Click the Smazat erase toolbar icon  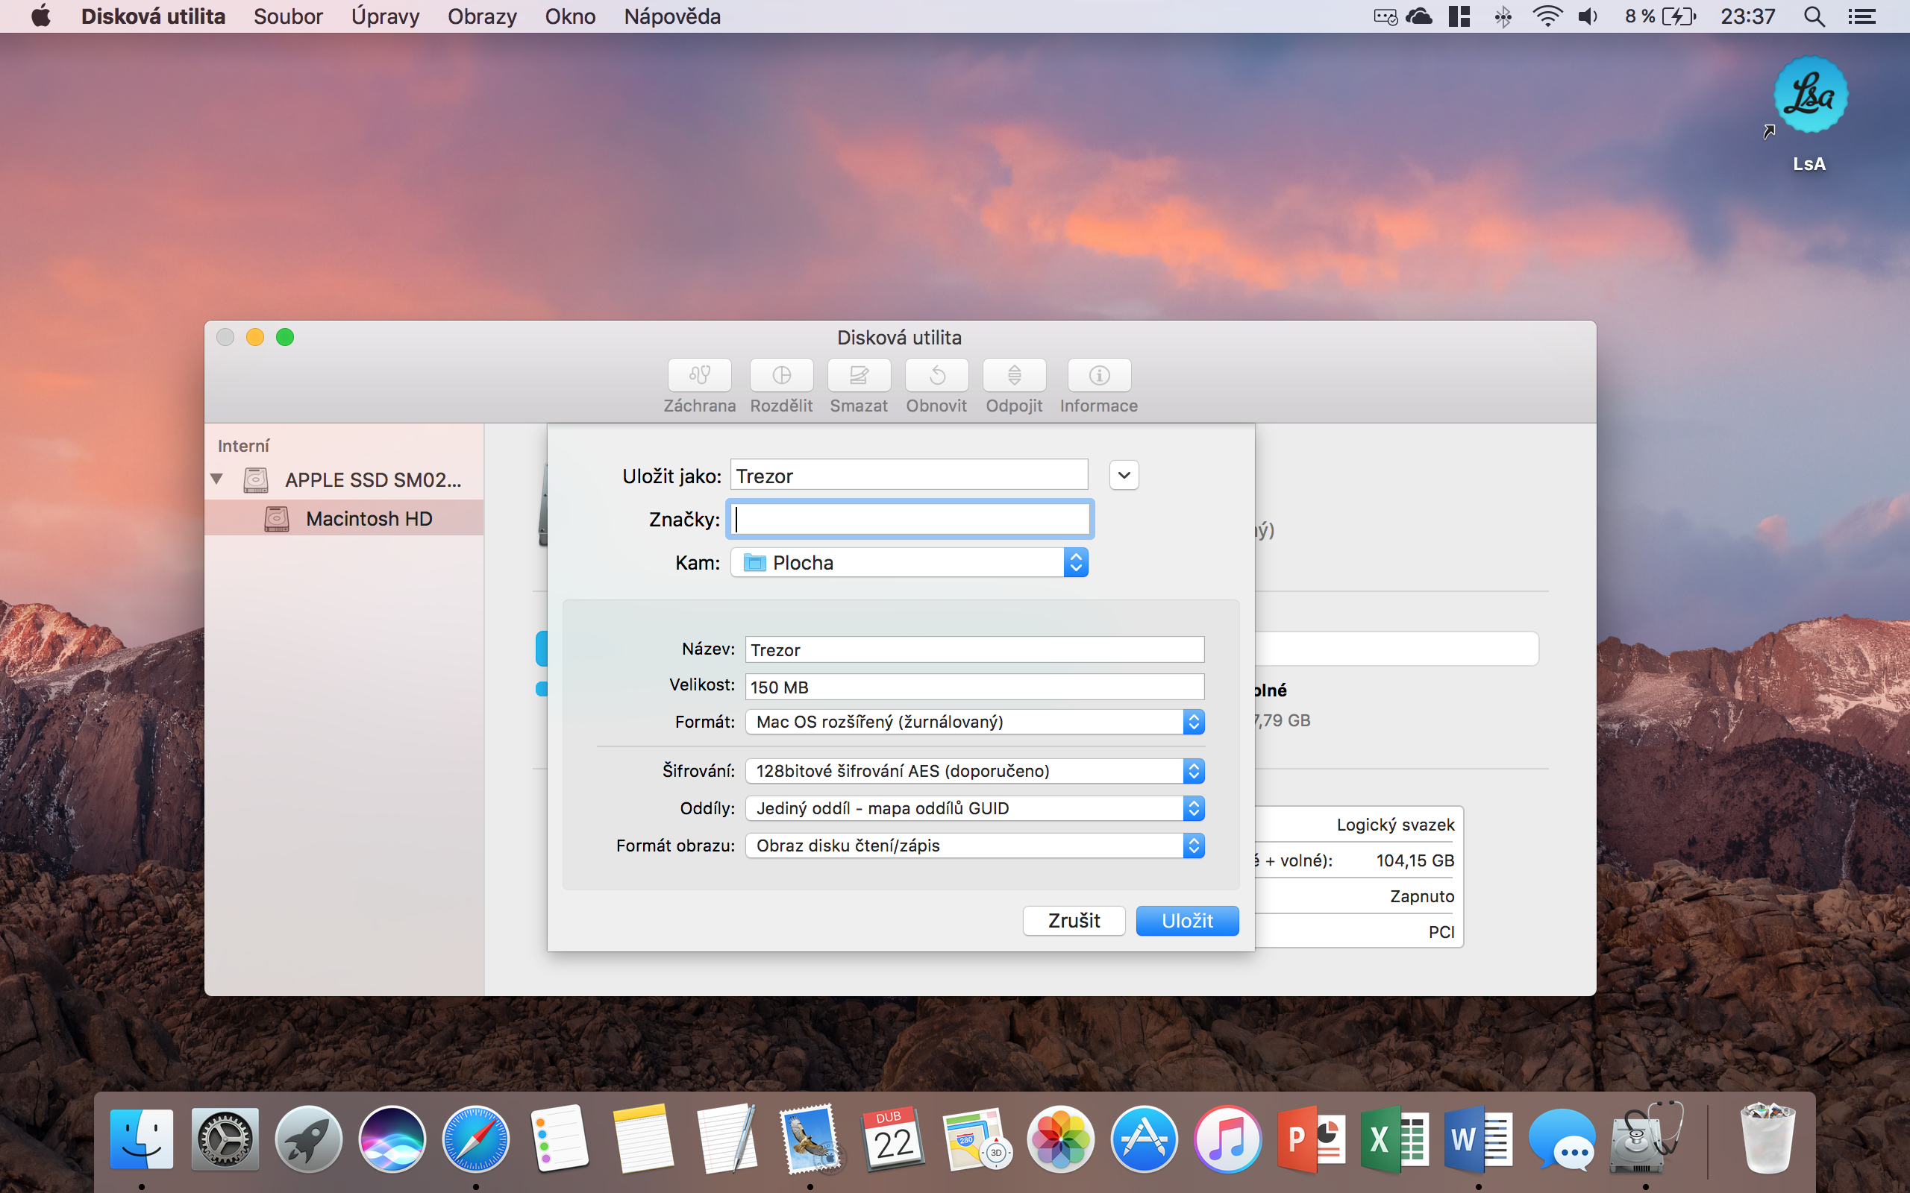859,376
